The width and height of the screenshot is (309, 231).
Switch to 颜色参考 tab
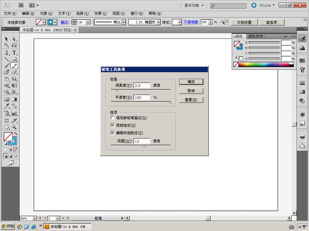tap(256, 36)
